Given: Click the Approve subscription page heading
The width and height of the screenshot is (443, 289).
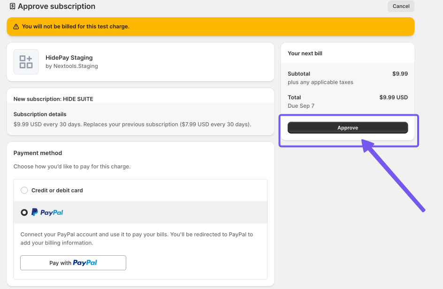Looking at the screenshot, I should 56,7.
